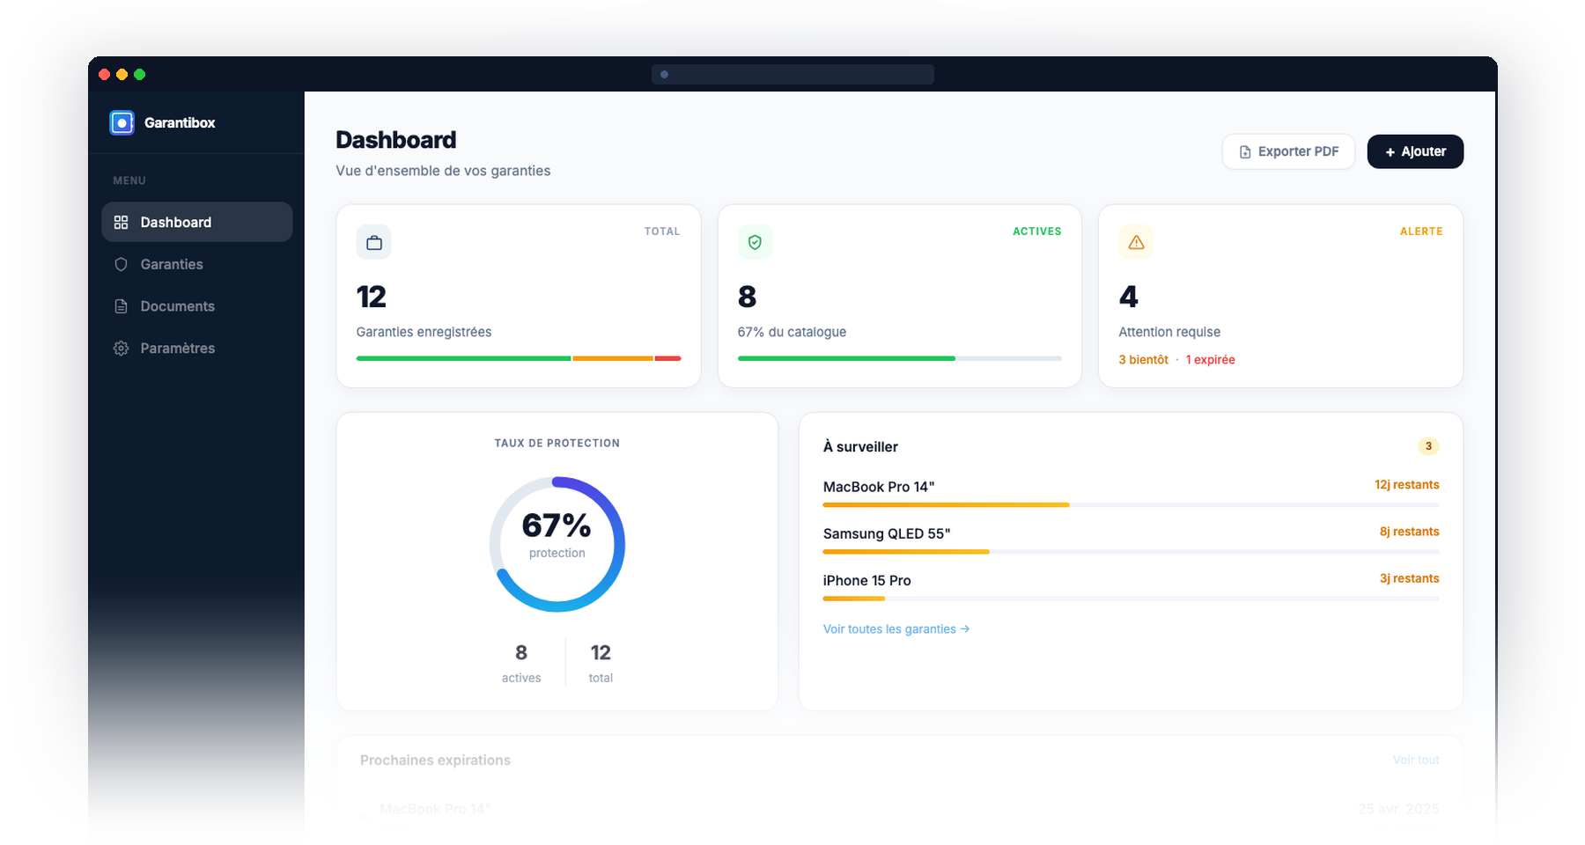Screen dimensions: 1585x845
Task: Click the 3j restants label
Action: pos(1410,578)
